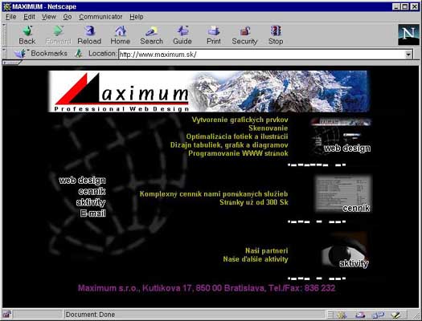Click 'Naše ďalšie aktivity' text
This screenshot has width=422, height=321.
[256, 259]
